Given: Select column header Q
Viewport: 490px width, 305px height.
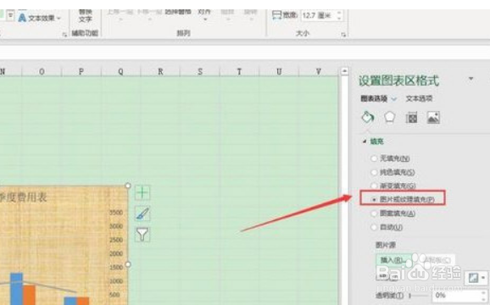Looking at the screenshot, I should [x=120, y=71].
